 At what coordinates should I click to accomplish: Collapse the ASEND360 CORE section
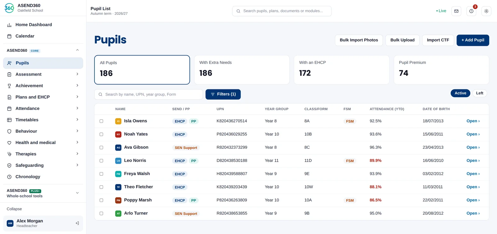[77, 50]
